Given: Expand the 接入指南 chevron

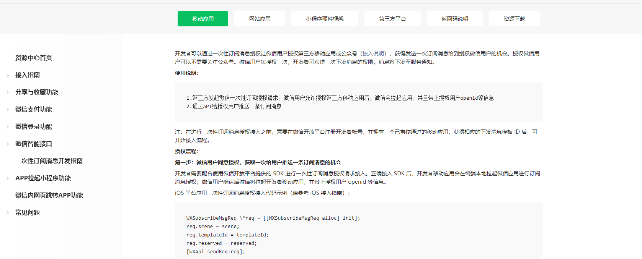Looking at the screenshot, I should (8, 75).
